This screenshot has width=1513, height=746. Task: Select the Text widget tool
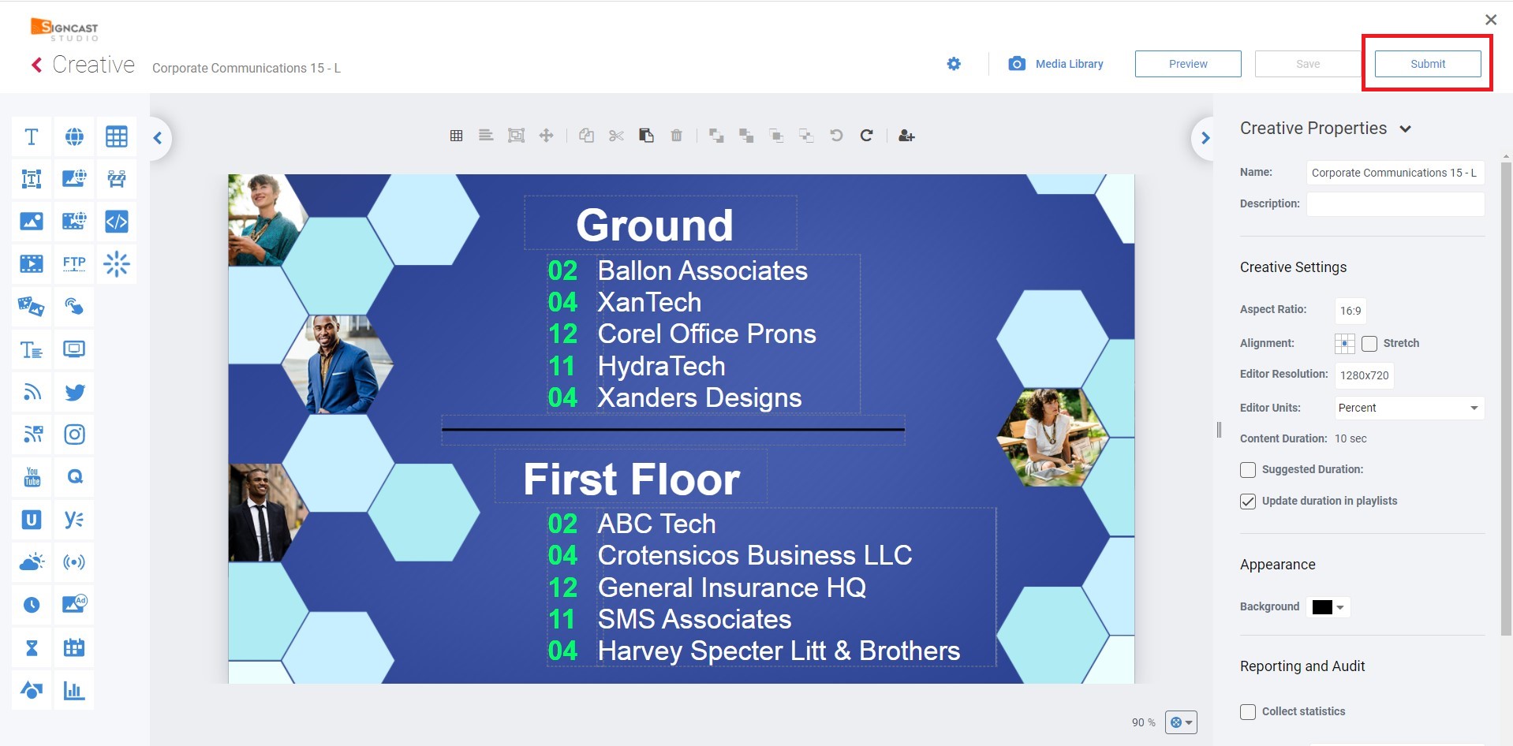pos(32,137)
